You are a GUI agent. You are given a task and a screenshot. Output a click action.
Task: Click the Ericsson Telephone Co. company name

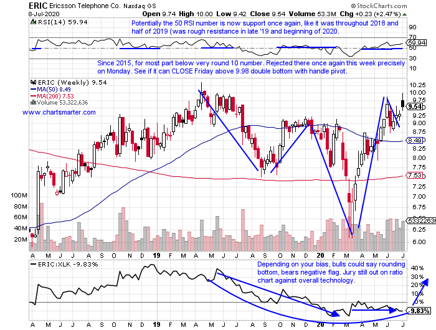click(85, 6)
